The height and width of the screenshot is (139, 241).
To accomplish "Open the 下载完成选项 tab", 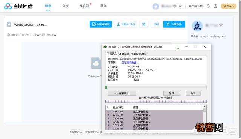I will (139, 54).
